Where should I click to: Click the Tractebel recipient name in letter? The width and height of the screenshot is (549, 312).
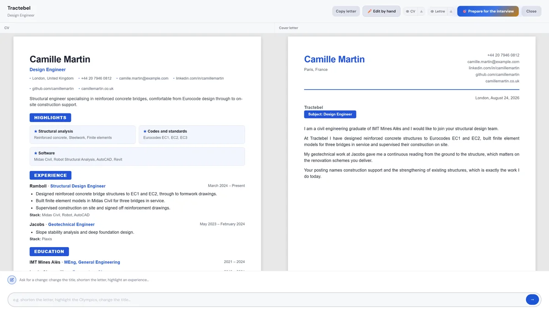coord(313,108)
